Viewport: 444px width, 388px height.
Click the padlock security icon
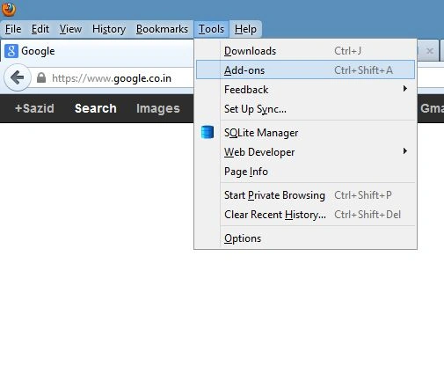[x=41, y=77]
